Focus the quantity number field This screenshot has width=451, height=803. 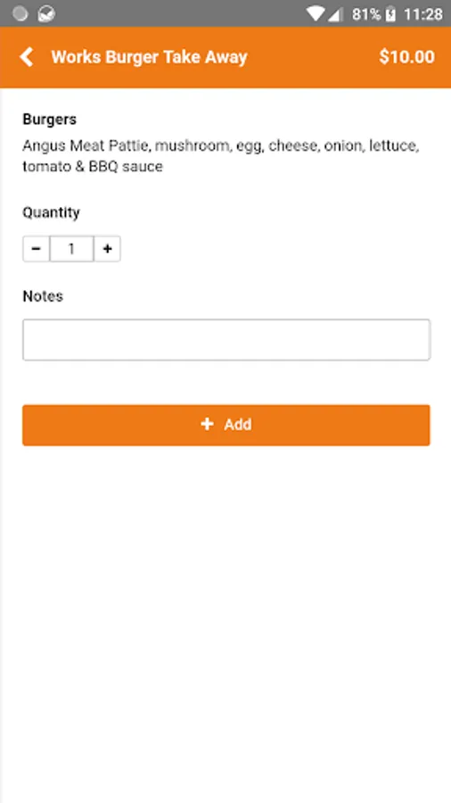pos(71,249)
